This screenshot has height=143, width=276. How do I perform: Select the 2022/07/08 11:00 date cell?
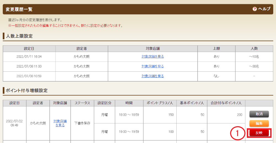[29, 66]
